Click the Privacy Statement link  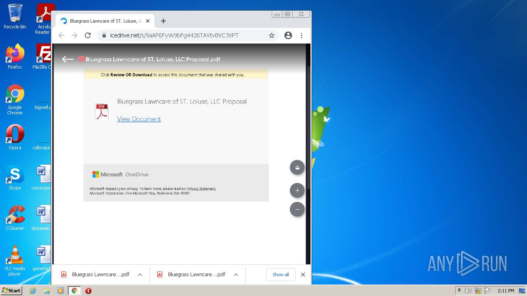coord(201,189)
